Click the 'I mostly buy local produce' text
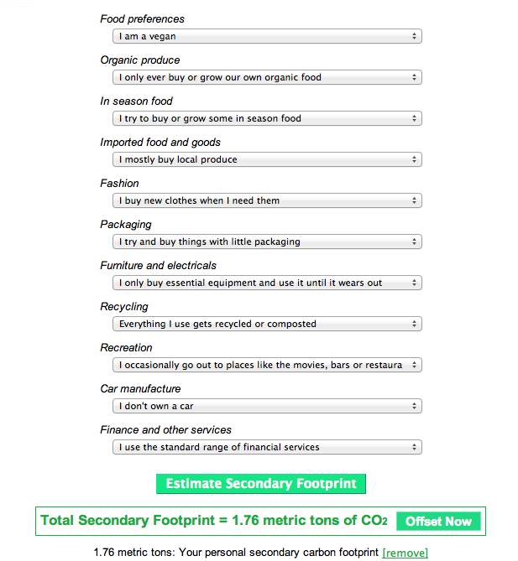The width and height of the screenshot is (518, 561). [178, 159]
